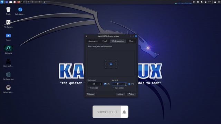Click the battery tray icon

pos(206,2)
